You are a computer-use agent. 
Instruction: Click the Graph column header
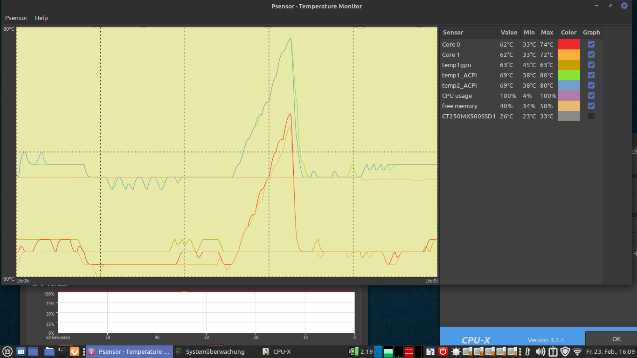[591, 32]
